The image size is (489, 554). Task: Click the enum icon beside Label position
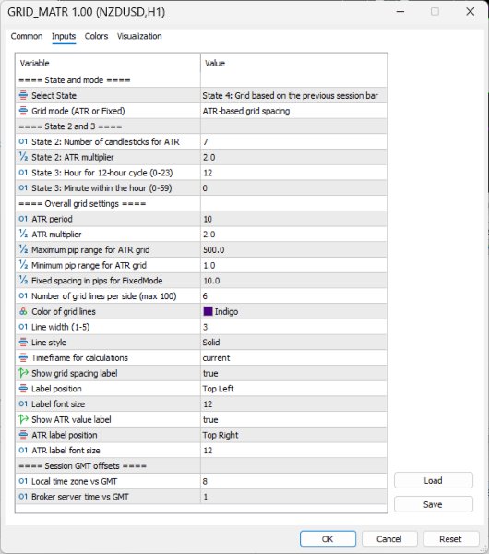click(x=23, y=389)
